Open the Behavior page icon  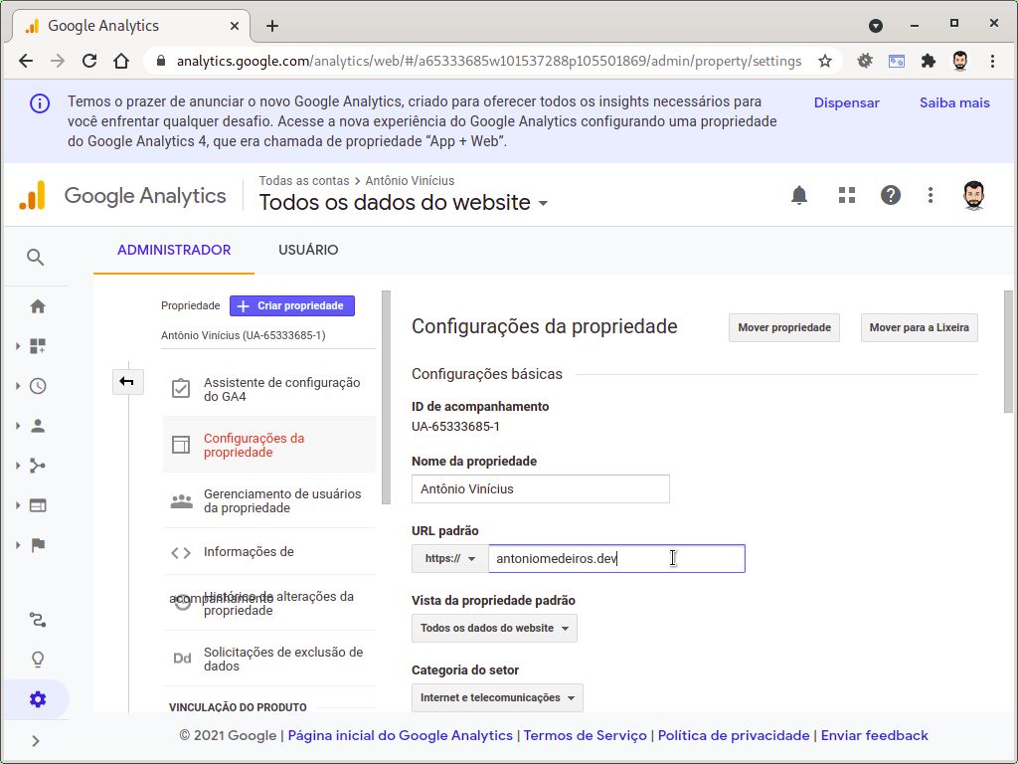(x=38, y=505)
